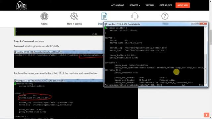Screen dimensions: 212x119
Task: Click terminal scrollbar down arrow
Action: [x=206, y=85]
